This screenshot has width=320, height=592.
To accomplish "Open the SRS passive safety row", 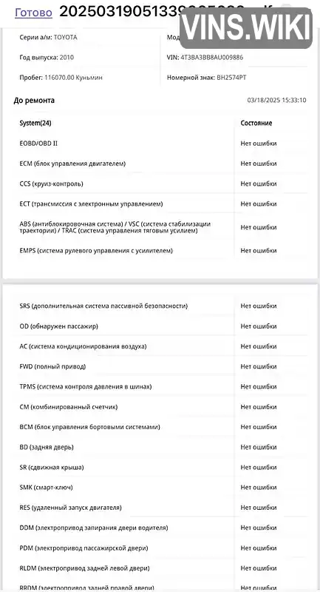I will (x=163, y=306).
